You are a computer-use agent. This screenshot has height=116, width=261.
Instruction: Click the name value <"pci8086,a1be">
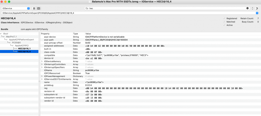click(94, 82)
